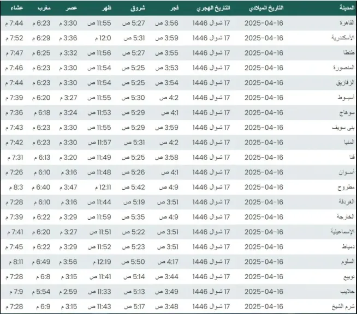Click the المدينة column header
The image size is (357, 314).
tap(347, 8)
